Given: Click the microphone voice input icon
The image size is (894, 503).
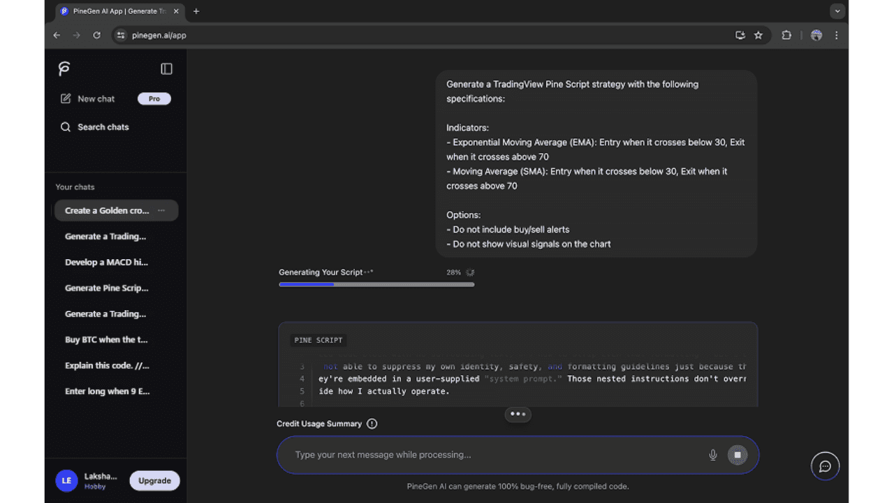Looking at the screenshot, I should click(713, 455).
